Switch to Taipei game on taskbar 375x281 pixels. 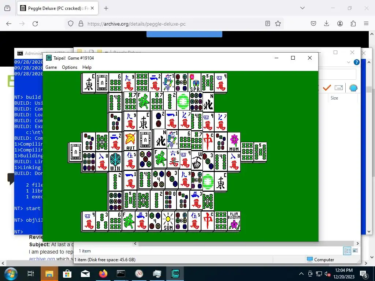[x=175, y=274]
